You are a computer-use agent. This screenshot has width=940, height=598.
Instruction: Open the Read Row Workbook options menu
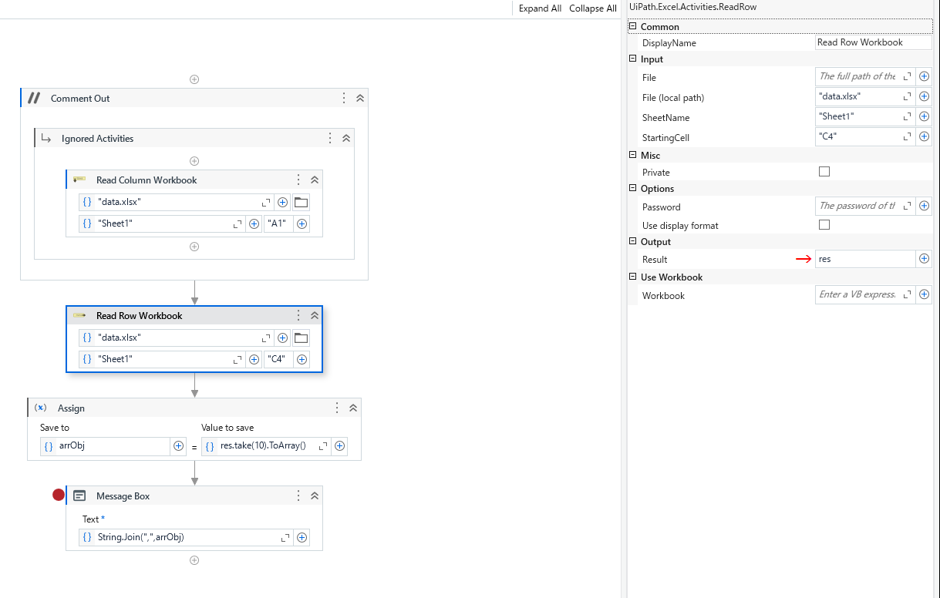[298, 316]
